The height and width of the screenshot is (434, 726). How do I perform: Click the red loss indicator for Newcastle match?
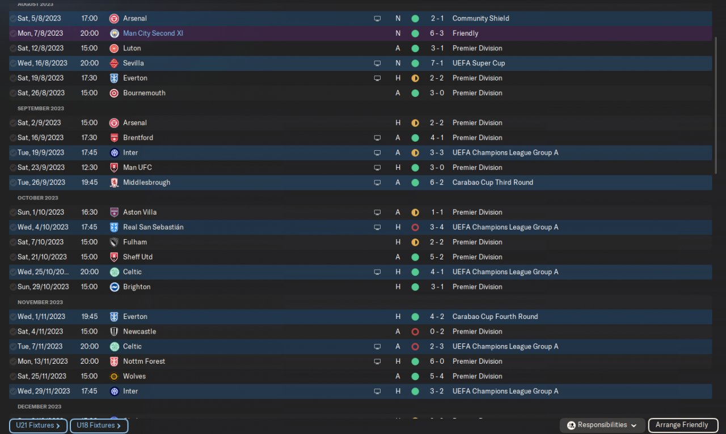[x=415, y=331]
